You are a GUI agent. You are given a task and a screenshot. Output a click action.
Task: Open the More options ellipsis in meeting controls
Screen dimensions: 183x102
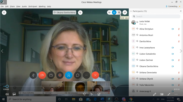(86, 75)
